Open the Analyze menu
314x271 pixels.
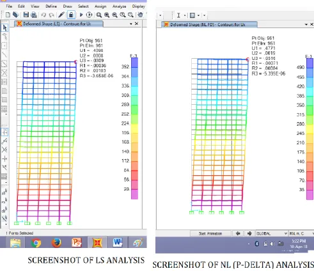[x=119, y=6]
